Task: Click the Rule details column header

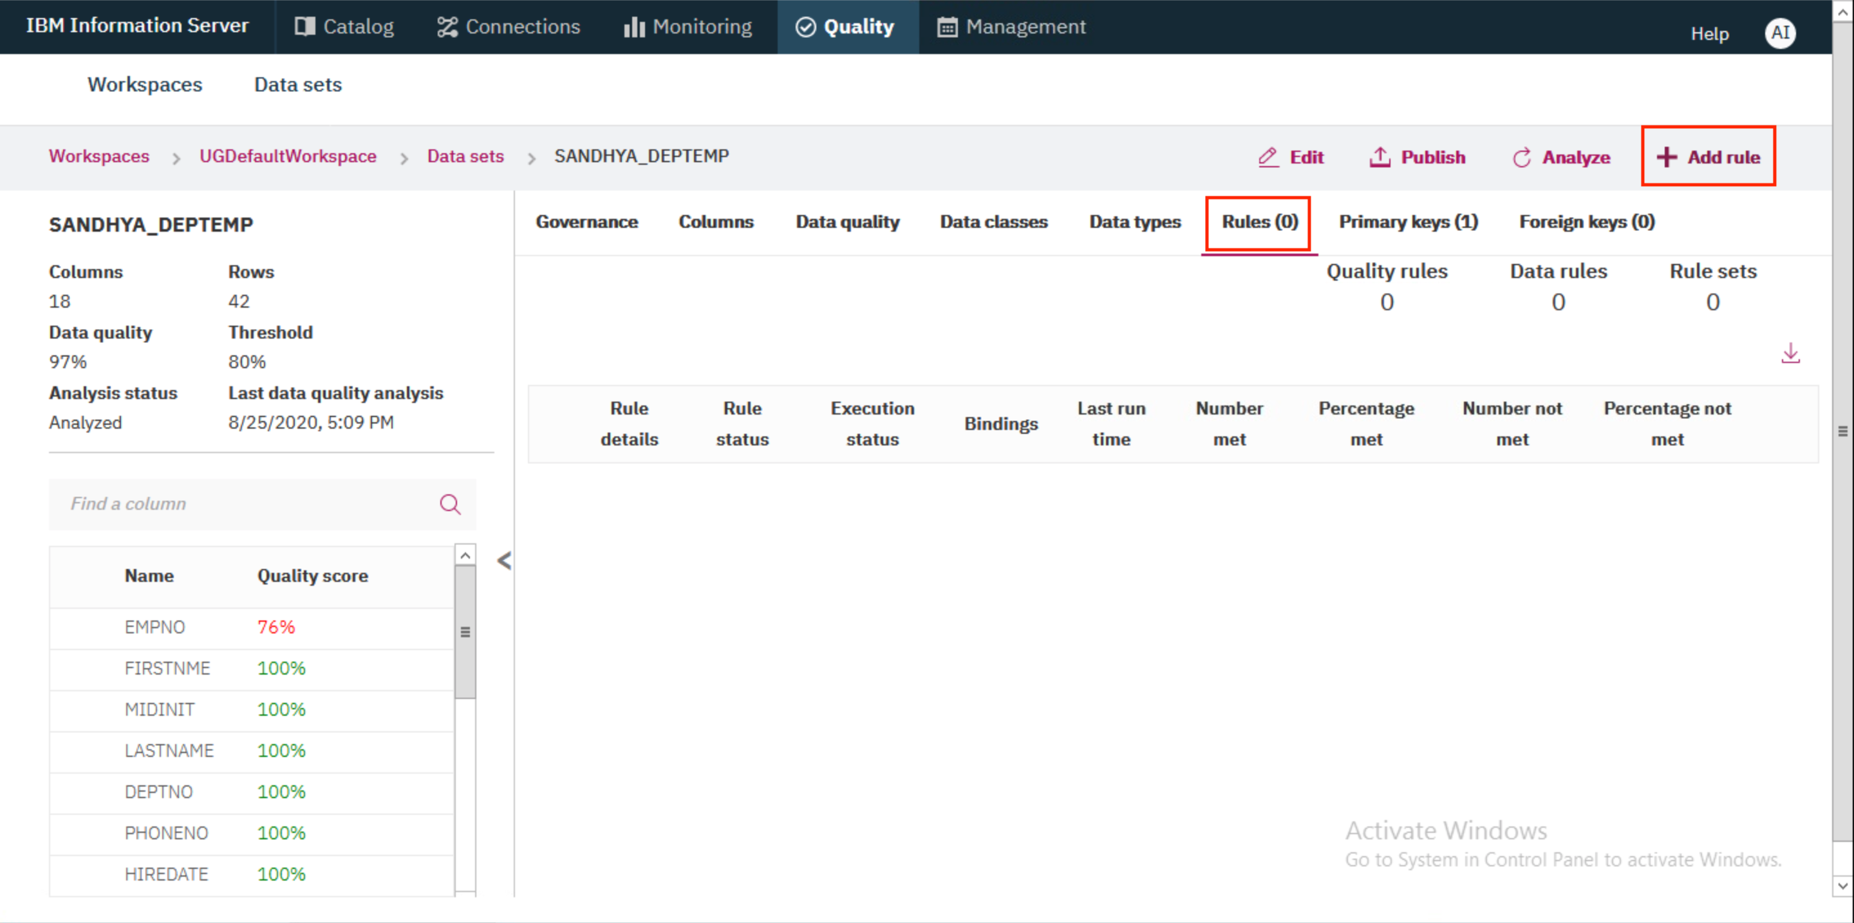Action: click(629, 424)
